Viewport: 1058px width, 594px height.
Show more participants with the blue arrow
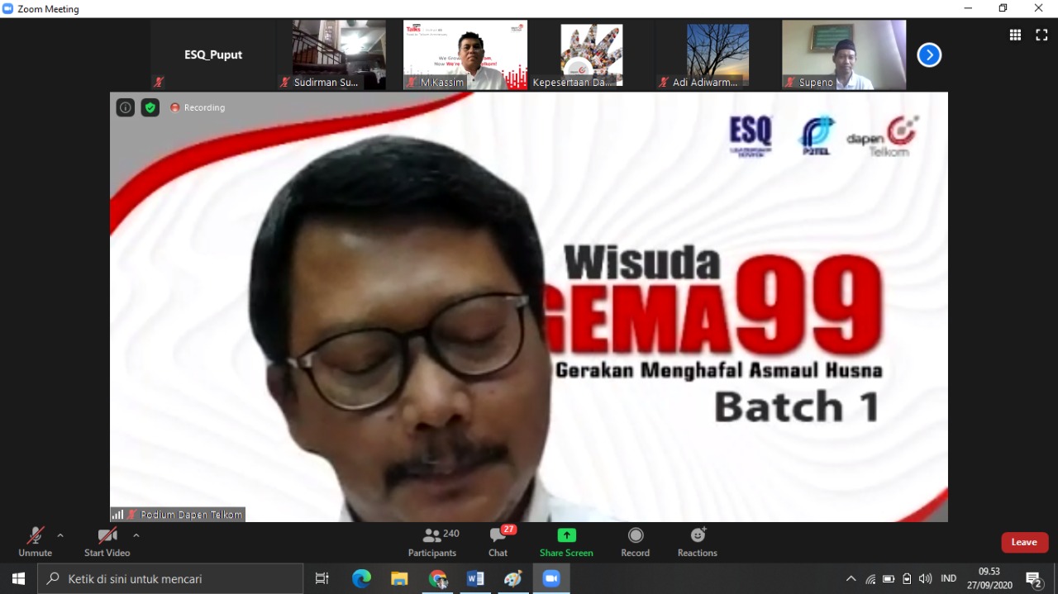(929, 55)
